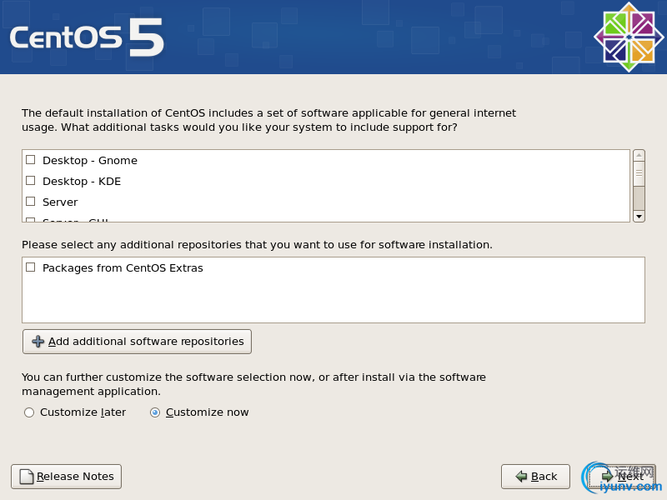
Task: Click the scroll up arrow of task list
Action: click(x=639, y=155)
